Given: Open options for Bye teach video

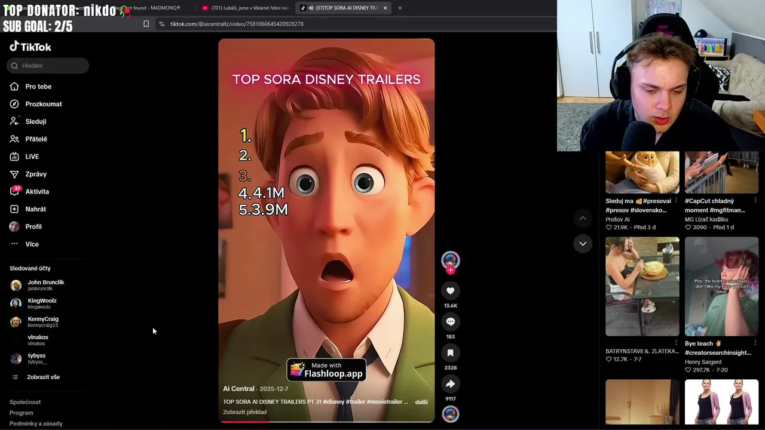Looking at the screenshot, I should 755,343.
